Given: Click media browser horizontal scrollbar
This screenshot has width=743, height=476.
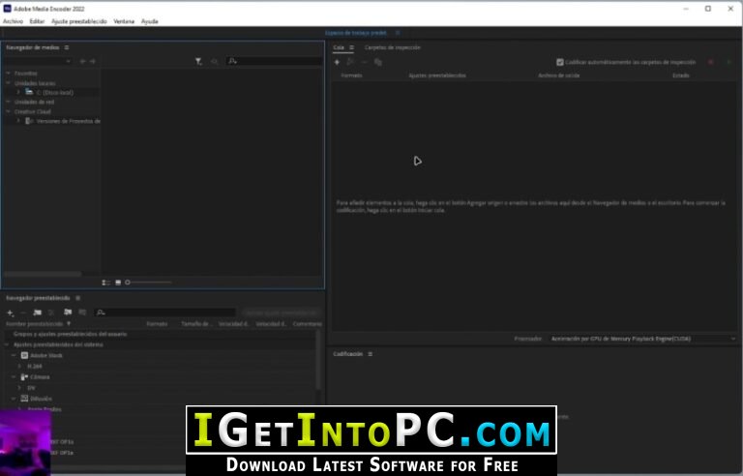Looking at the screenshot, I should coord(43,274).
